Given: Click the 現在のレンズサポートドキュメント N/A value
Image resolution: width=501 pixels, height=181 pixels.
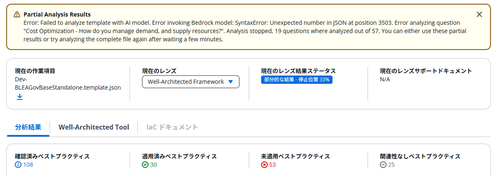Looking at the screenshot, I should (x=385, y=79).
